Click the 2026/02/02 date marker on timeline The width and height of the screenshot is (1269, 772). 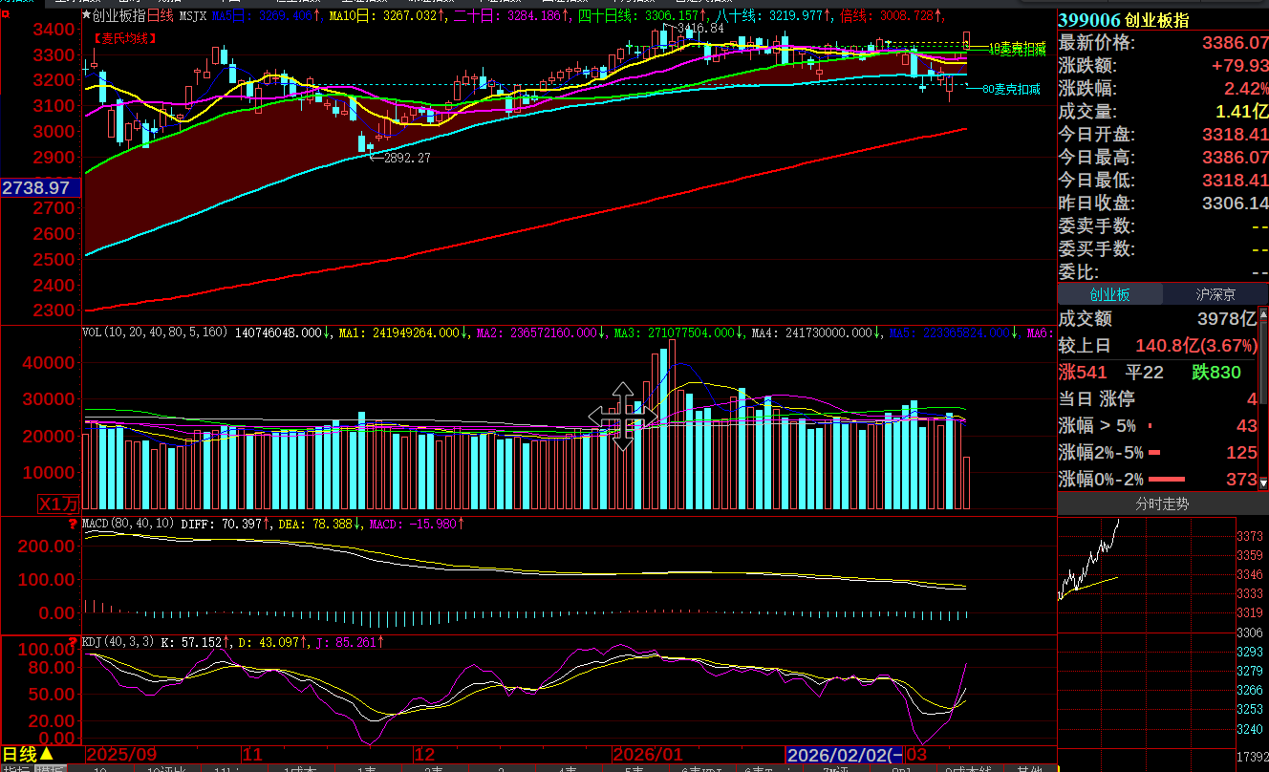coord(843,755)
